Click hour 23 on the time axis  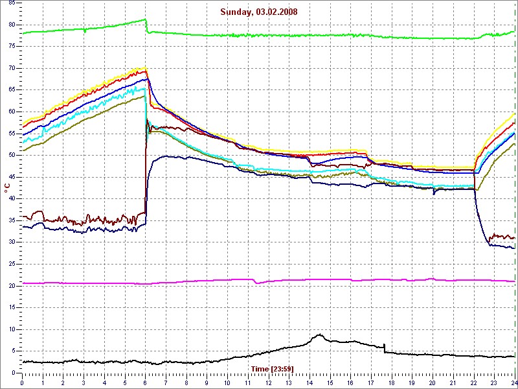(495, 383)
